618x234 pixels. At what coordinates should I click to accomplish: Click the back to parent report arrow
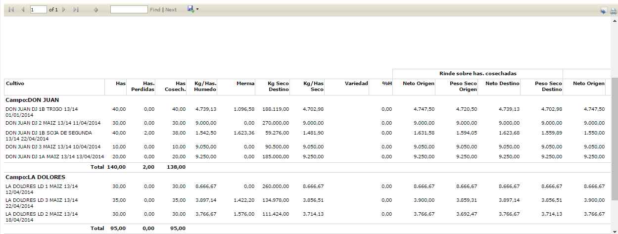(x=96, y=9)
